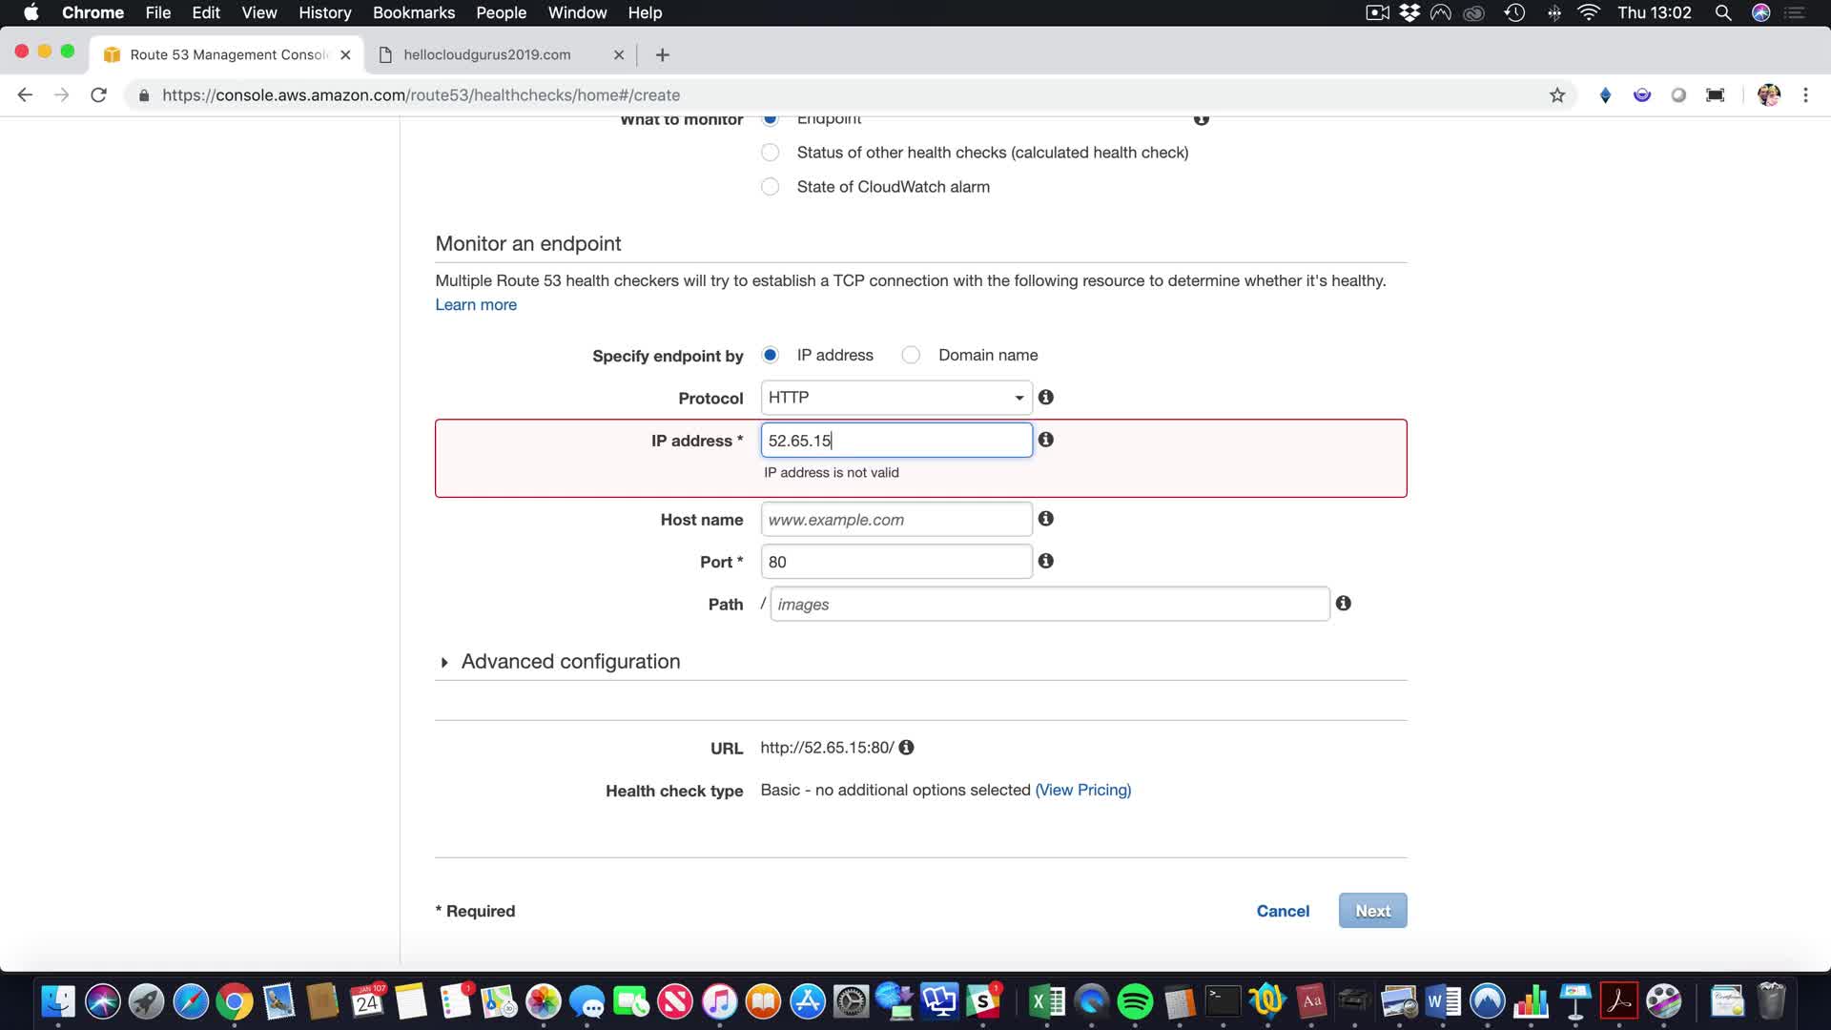The height and width of the screenshot is (1030, 1831).
Task: Open Chrome's three-dot menu
Action: [1804, 95]
